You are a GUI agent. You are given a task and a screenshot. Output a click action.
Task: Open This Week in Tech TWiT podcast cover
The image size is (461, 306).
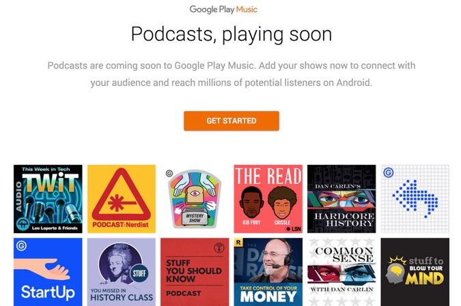pyautogui.click(x=48, y=199)
